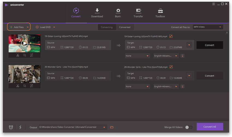Show media info for Wonder Girls video
This screenshot has width=232, height=137.
pyautogui.click(x=182, y=87)
